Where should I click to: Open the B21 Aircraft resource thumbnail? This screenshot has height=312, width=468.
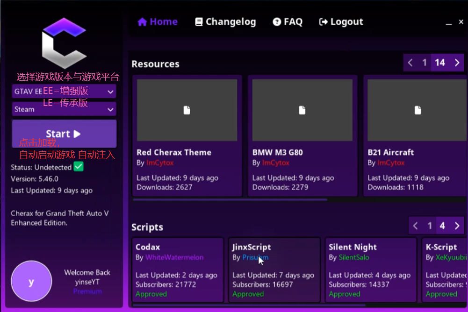tap(418, 110)
